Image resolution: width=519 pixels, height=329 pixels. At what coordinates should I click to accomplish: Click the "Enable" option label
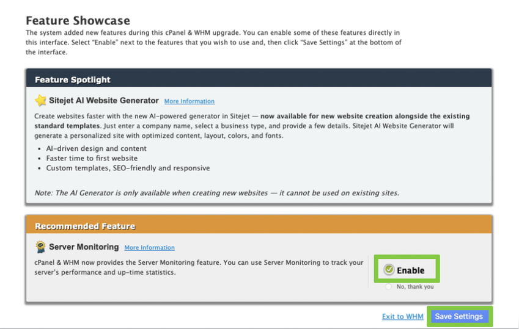(410, 270)
